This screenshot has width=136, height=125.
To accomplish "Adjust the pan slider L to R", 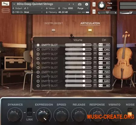I will tap(107, 13).
